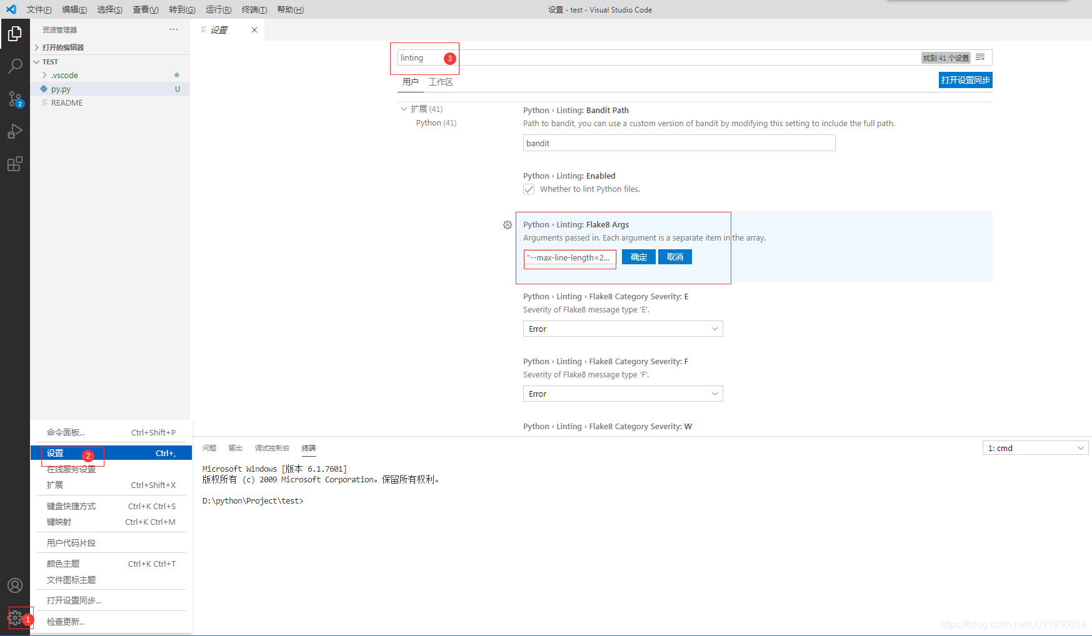Switch to the 调试控制台 panel tab
1092x636 pixels.
pos(272,448)
